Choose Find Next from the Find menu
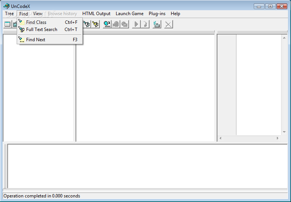The width and height of the screenshot is (291, 202). pos(50,40)
